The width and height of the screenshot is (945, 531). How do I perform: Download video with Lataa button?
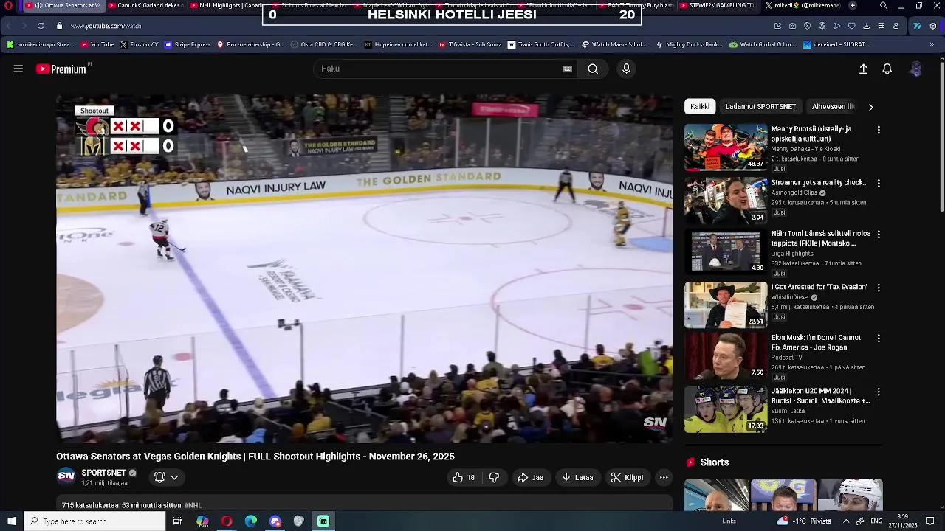[x=577, y=477]
